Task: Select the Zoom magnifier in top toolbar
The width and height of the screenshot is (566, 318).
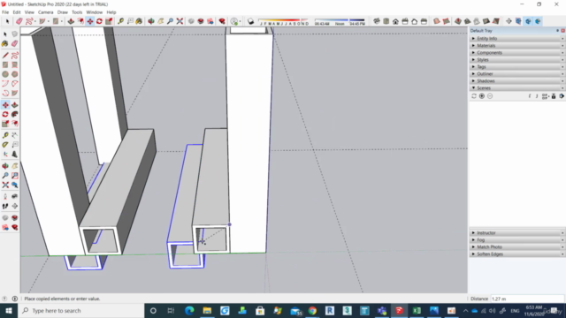Action: pyautogui.click(x=170, y=21)
